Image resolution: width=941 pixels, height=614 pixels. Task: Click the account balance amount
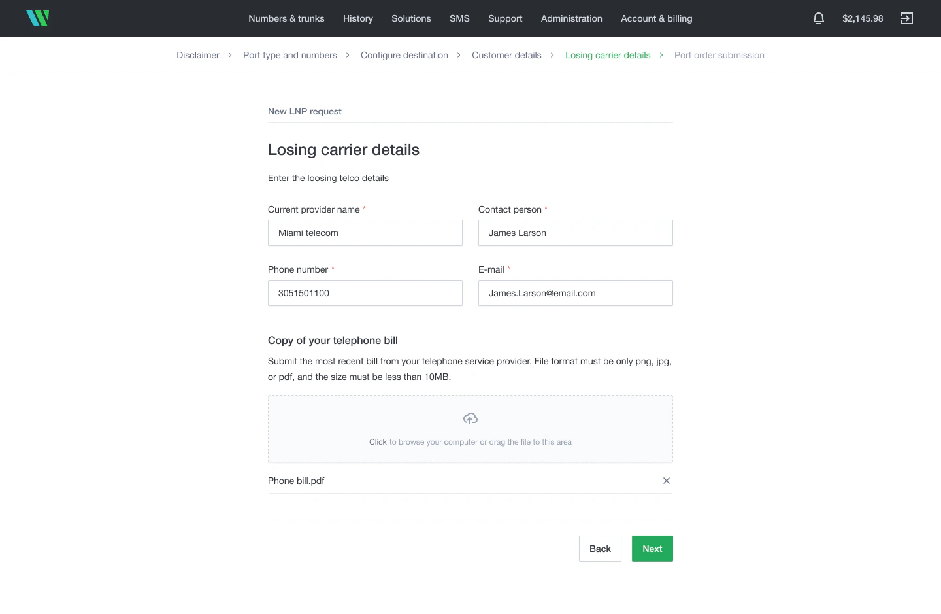[863, 18]
